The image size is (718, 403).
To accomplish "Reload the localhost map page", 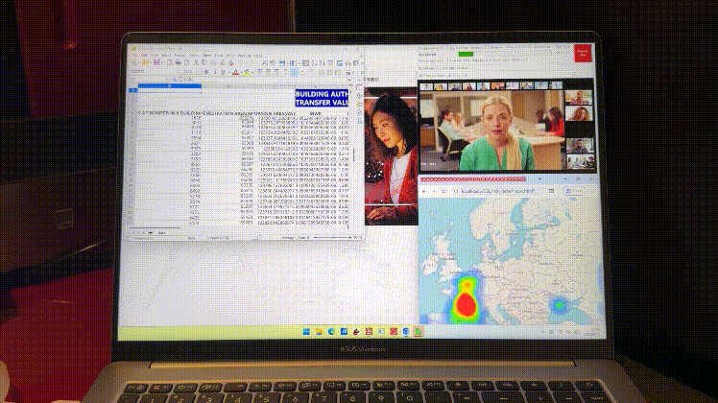I will 443,191.
